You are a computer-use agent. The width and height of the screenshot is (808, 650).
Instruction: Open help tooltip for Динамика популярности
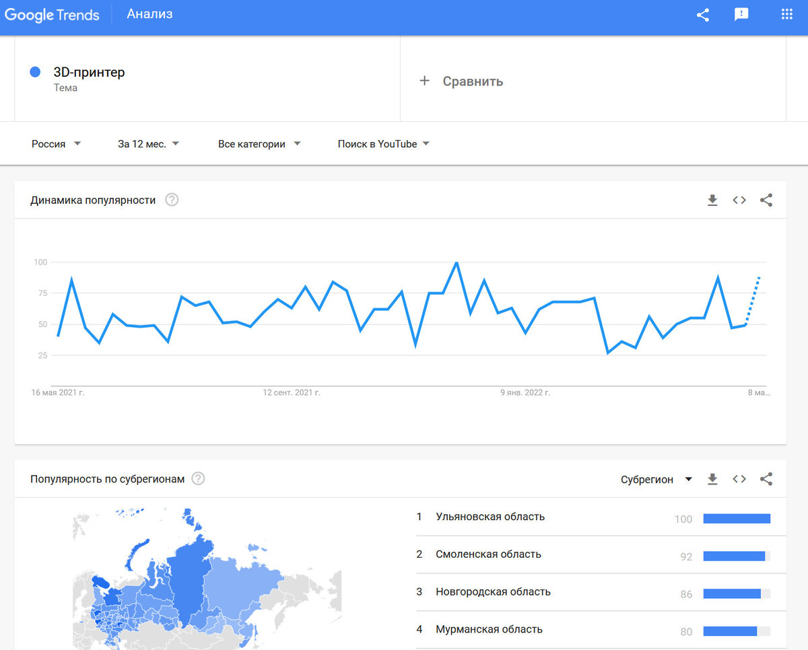[172, 200]
